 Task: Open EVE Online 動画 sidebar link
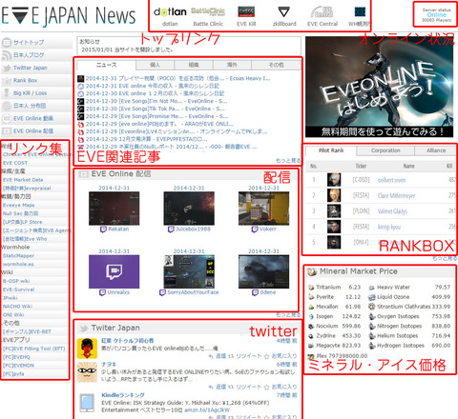pyautogui.click(x=33, y=118)
